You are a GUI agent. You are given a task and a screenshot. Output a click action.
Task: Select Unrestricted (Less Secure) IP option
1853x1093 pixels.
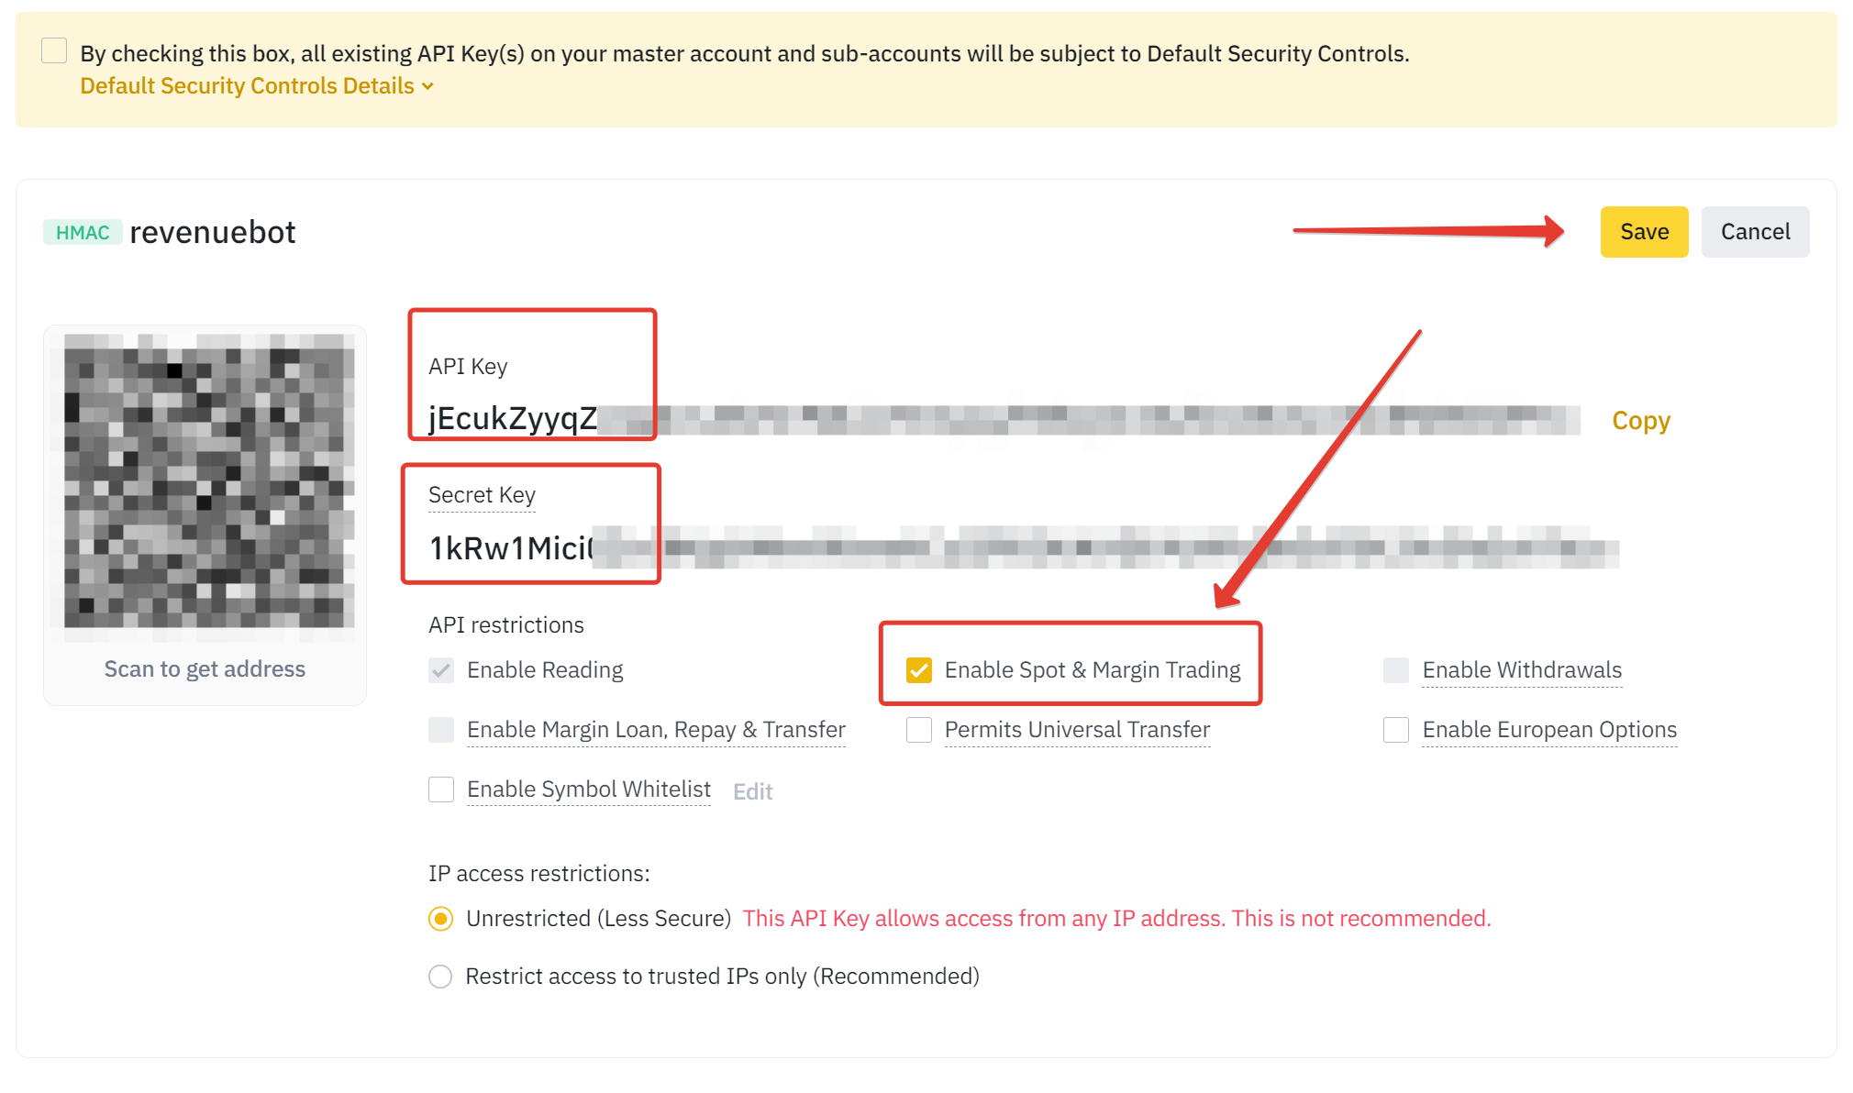441,919
